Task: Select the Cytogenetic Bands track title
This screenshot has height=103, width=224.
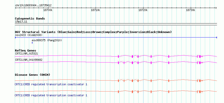Action: point(30,18)
